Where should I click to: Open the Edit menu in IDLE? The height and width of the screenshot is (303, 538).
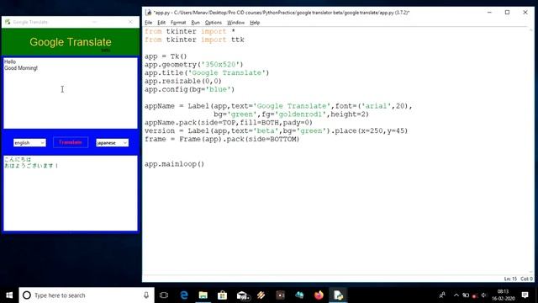[x=161, y=23]
